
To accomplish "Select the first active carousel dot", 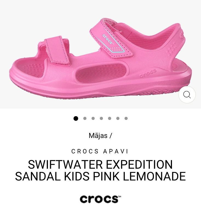I will pos(76,118).
